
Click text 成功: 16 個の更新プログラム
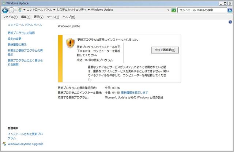pyautogui.click(x=95, y=60)
